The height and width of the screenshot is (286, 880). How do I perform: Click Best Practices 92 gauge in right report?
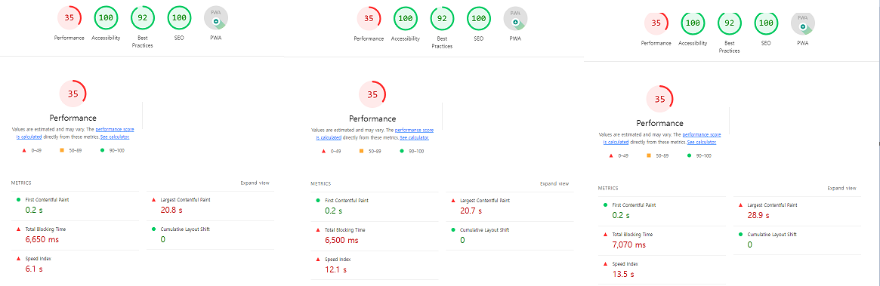pyautogui.click(x=730, y=23)
